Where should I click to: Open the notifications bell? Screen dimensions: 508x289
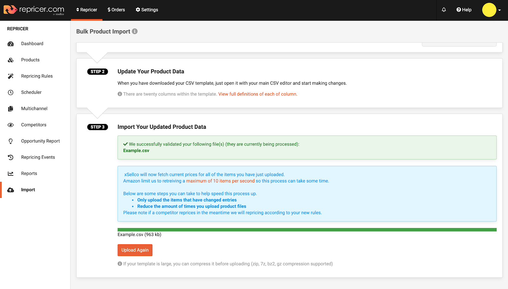pyautogui.click(x=444, y=10)
